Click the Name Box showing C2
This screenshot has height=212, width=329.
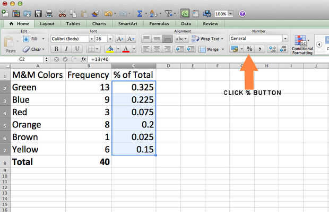22,59
